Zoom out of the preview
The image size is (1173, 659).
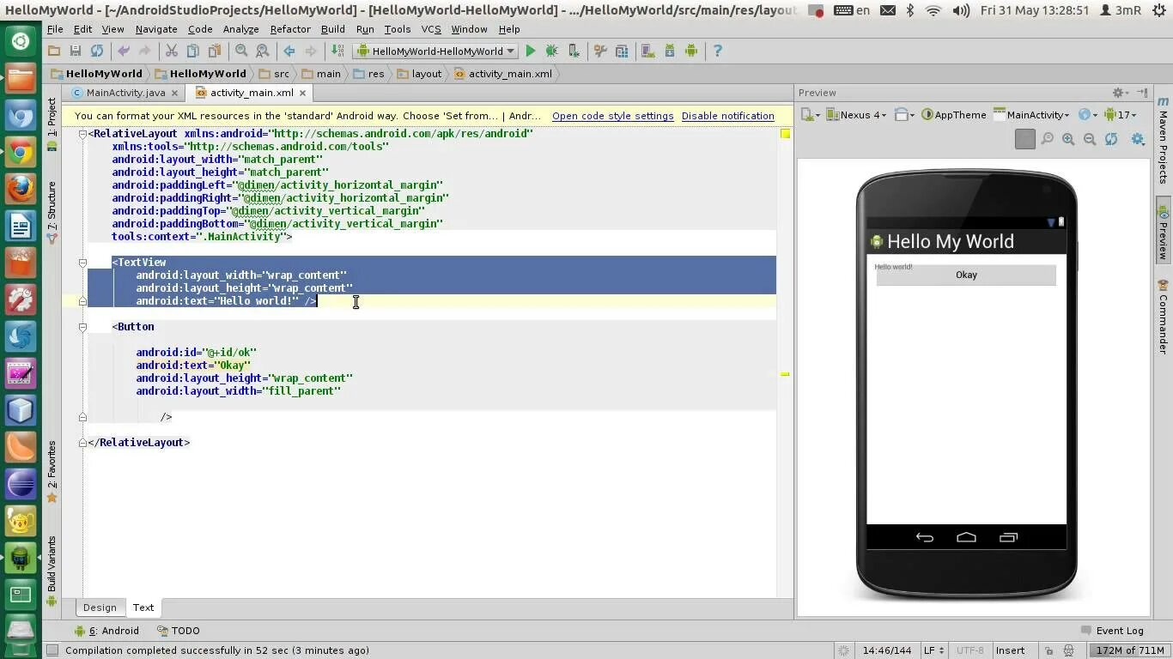pos(1090,139)
